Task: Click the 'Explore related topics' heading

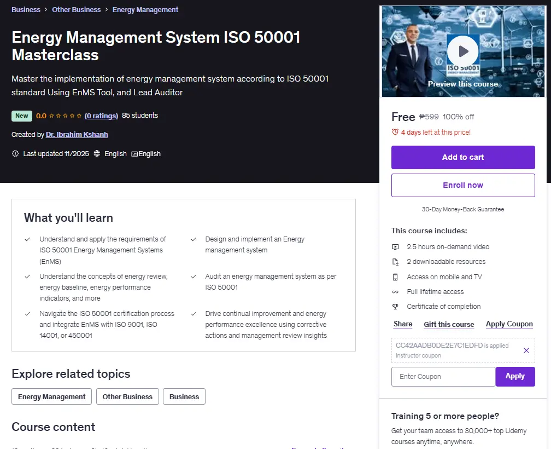Action: click(71, 373)
